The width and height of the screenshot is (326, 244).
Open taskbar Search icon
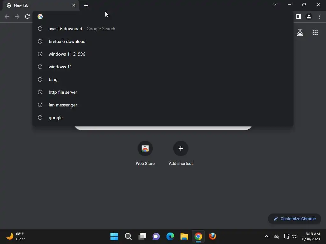point(128,236)
